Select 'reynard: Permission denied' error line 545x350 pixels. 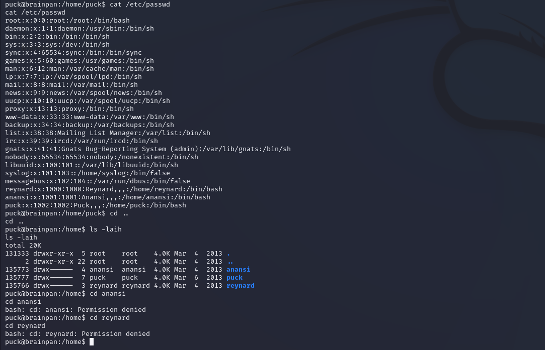click(x=77, y=334)
